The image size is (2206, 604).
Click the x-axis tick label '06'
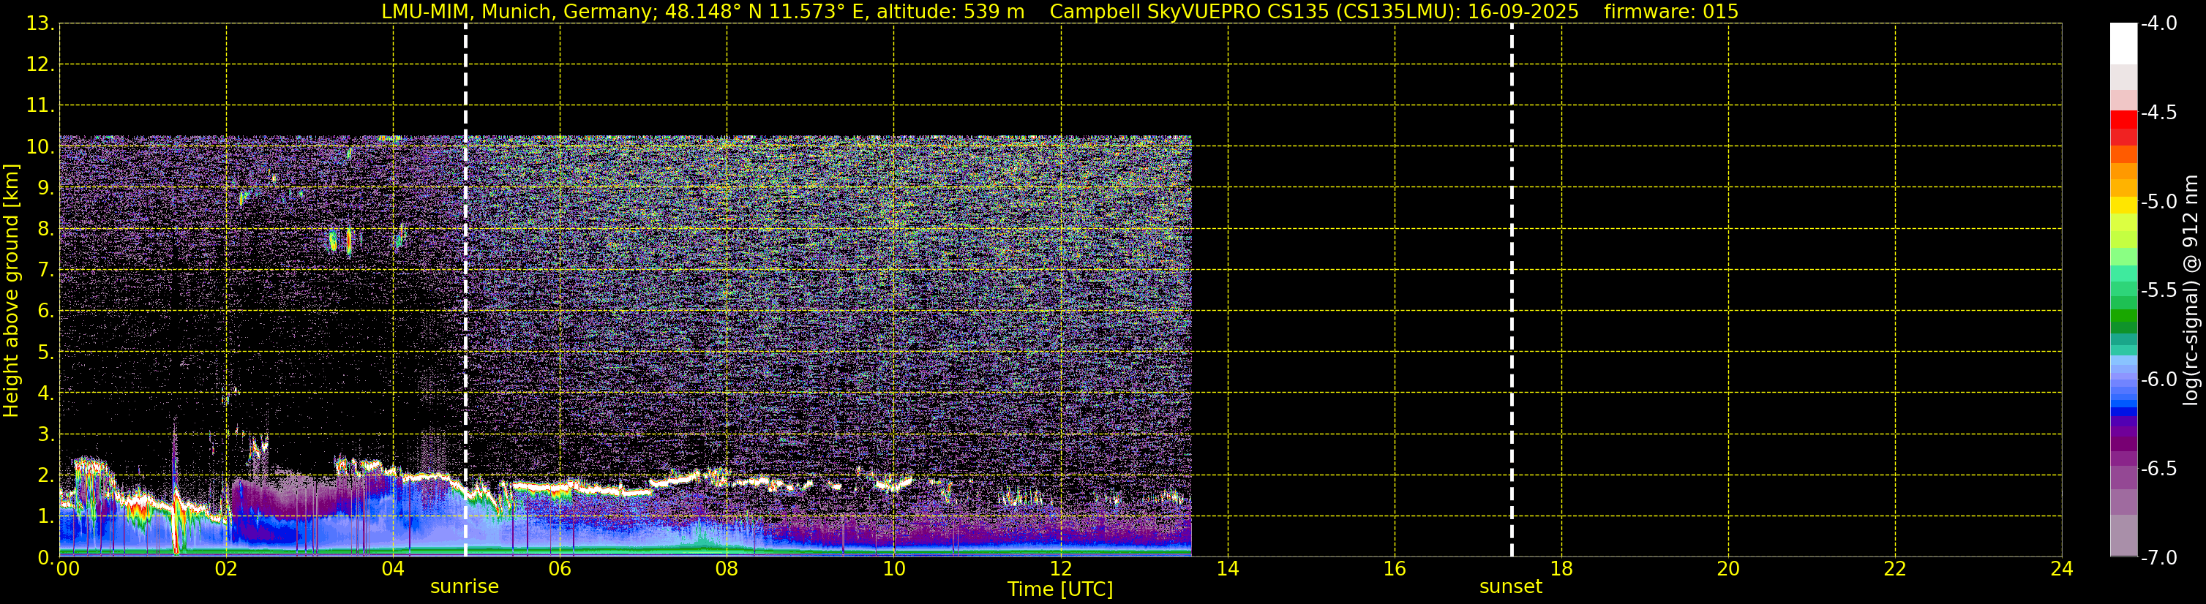click(560, 569)
